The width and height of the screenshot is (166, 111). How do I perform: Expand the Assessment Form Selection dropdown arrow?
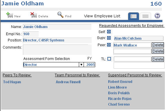[x=81, y=64]
